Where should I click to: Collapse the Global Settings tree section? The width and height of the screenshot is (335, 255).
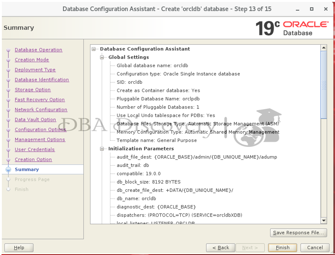[102, 58]
